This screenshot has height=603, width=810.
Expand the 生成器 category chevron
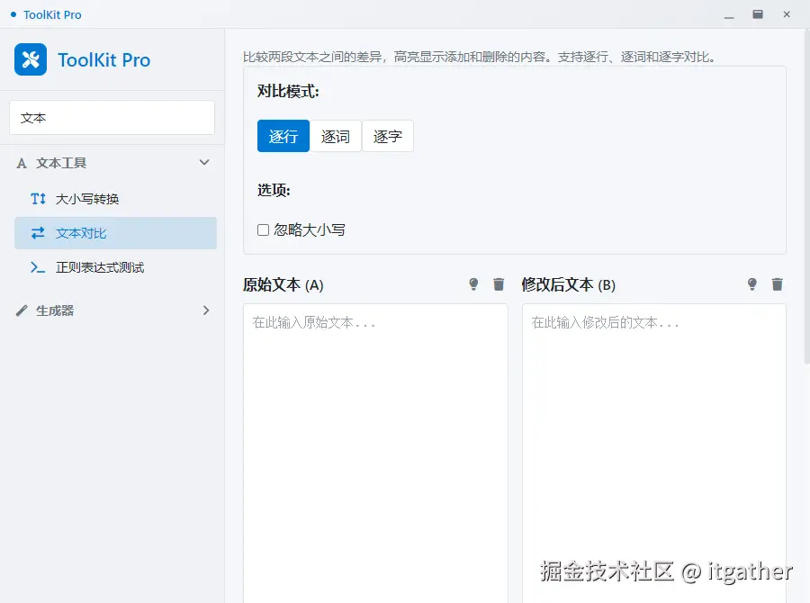pyautogui.click(x=206, y=310)
